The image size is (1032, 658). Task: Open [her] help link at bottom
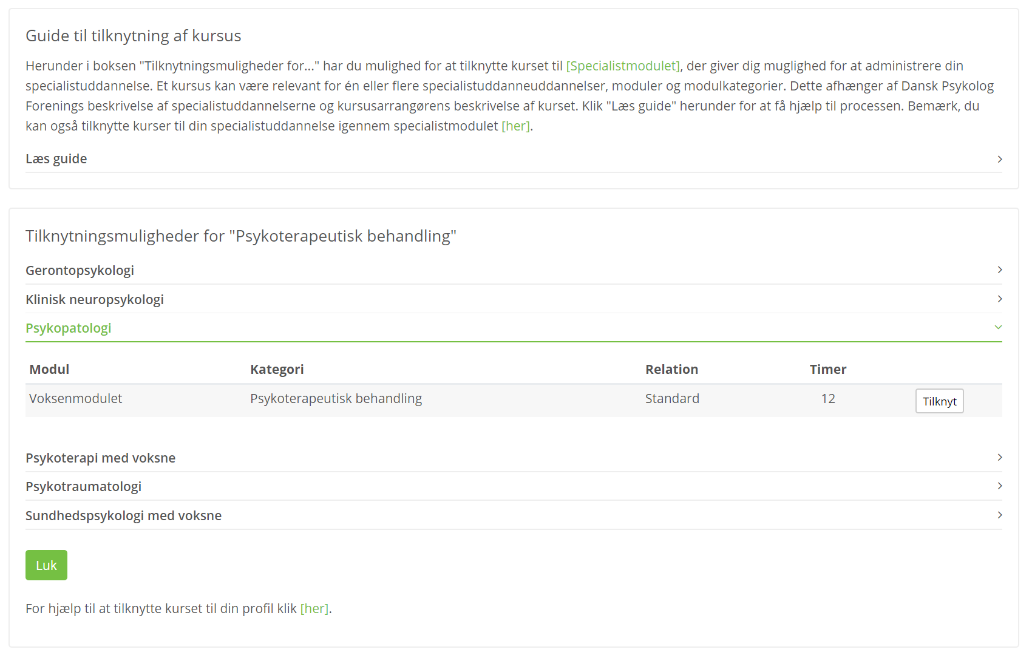tap(314, 608)
